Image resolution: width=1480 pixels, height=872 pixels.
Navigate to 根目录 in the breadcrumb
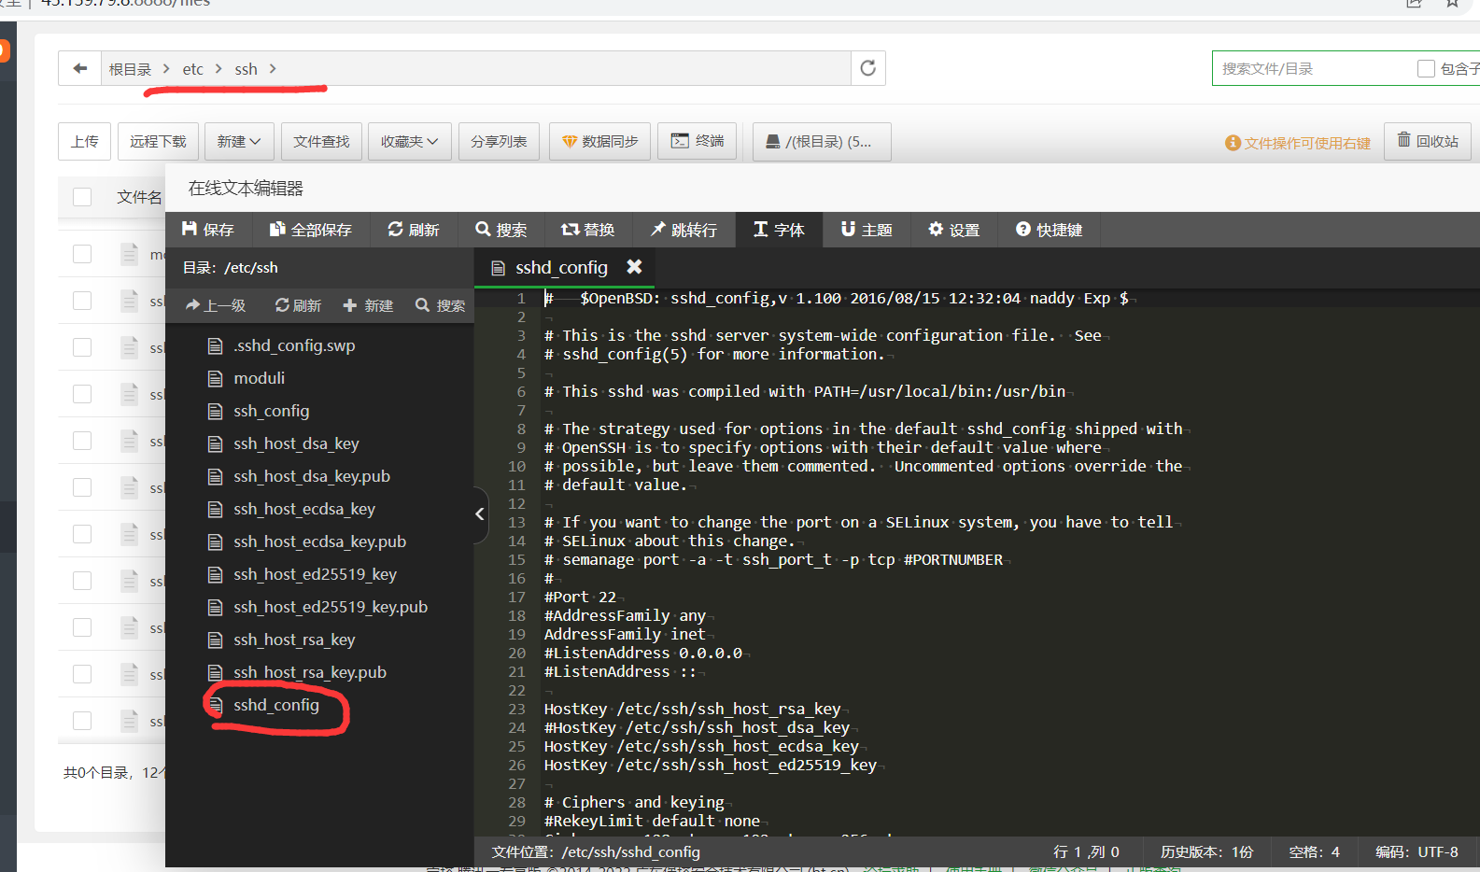(x=130, y=69)
